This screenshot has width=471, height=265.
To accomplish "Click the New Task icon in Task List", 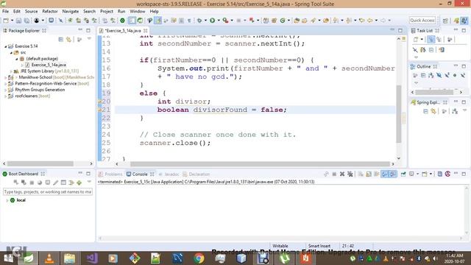I will tap(416, 39).
